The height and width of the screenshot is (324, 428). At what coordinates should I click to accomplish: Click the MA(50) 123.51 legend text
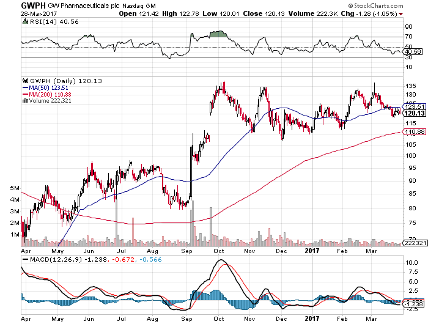(x=48, y=88)
